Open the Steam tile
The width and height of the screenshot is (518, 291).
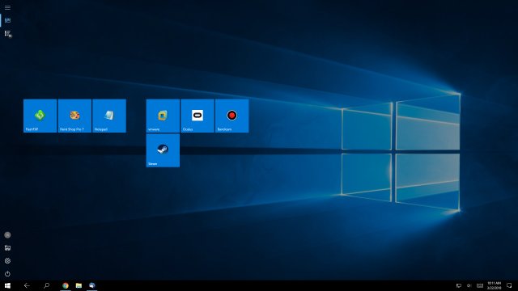tap(163, 150)
